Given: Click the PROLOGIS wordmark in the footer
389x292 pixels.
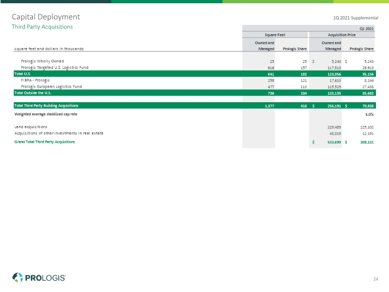Looking at the screenshot, I should click(45, 278).
